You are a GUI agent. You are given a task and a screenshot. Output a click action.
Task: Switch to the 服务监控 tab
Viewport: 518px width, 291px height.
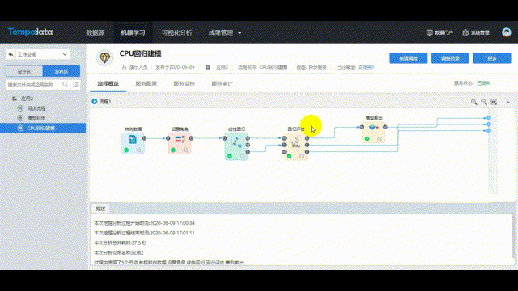(184, 84)
